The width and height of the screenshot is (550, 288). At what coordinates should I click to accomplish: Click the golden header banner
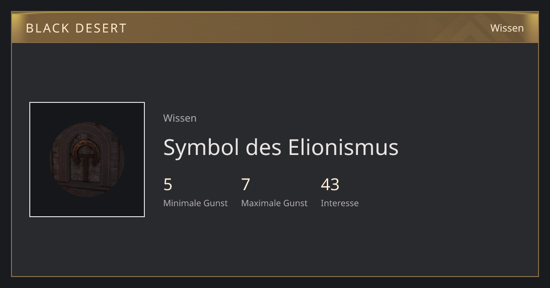coord(275,27)
